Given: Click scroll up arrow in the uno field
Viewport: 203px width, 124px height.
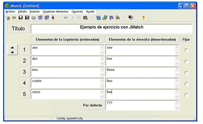Looking at the screenshot, I should coord(102,47).
